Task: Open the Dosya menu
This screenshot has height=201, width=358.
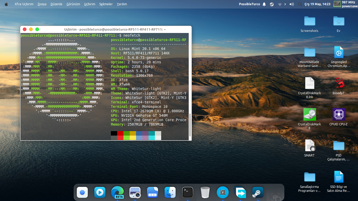Action: [x=42, y=4]
